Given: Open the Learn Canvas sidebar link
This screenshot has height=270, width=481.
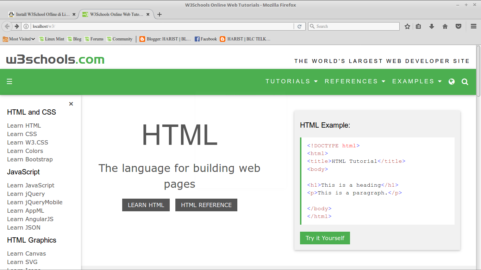Looking at the screenshot, I should click(x=26, y=253).
